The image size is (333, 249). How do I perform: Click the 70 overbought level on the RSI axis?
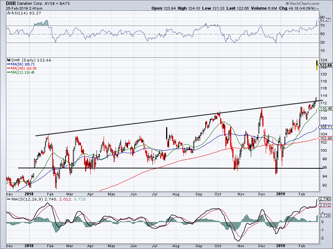pos(322,26)
